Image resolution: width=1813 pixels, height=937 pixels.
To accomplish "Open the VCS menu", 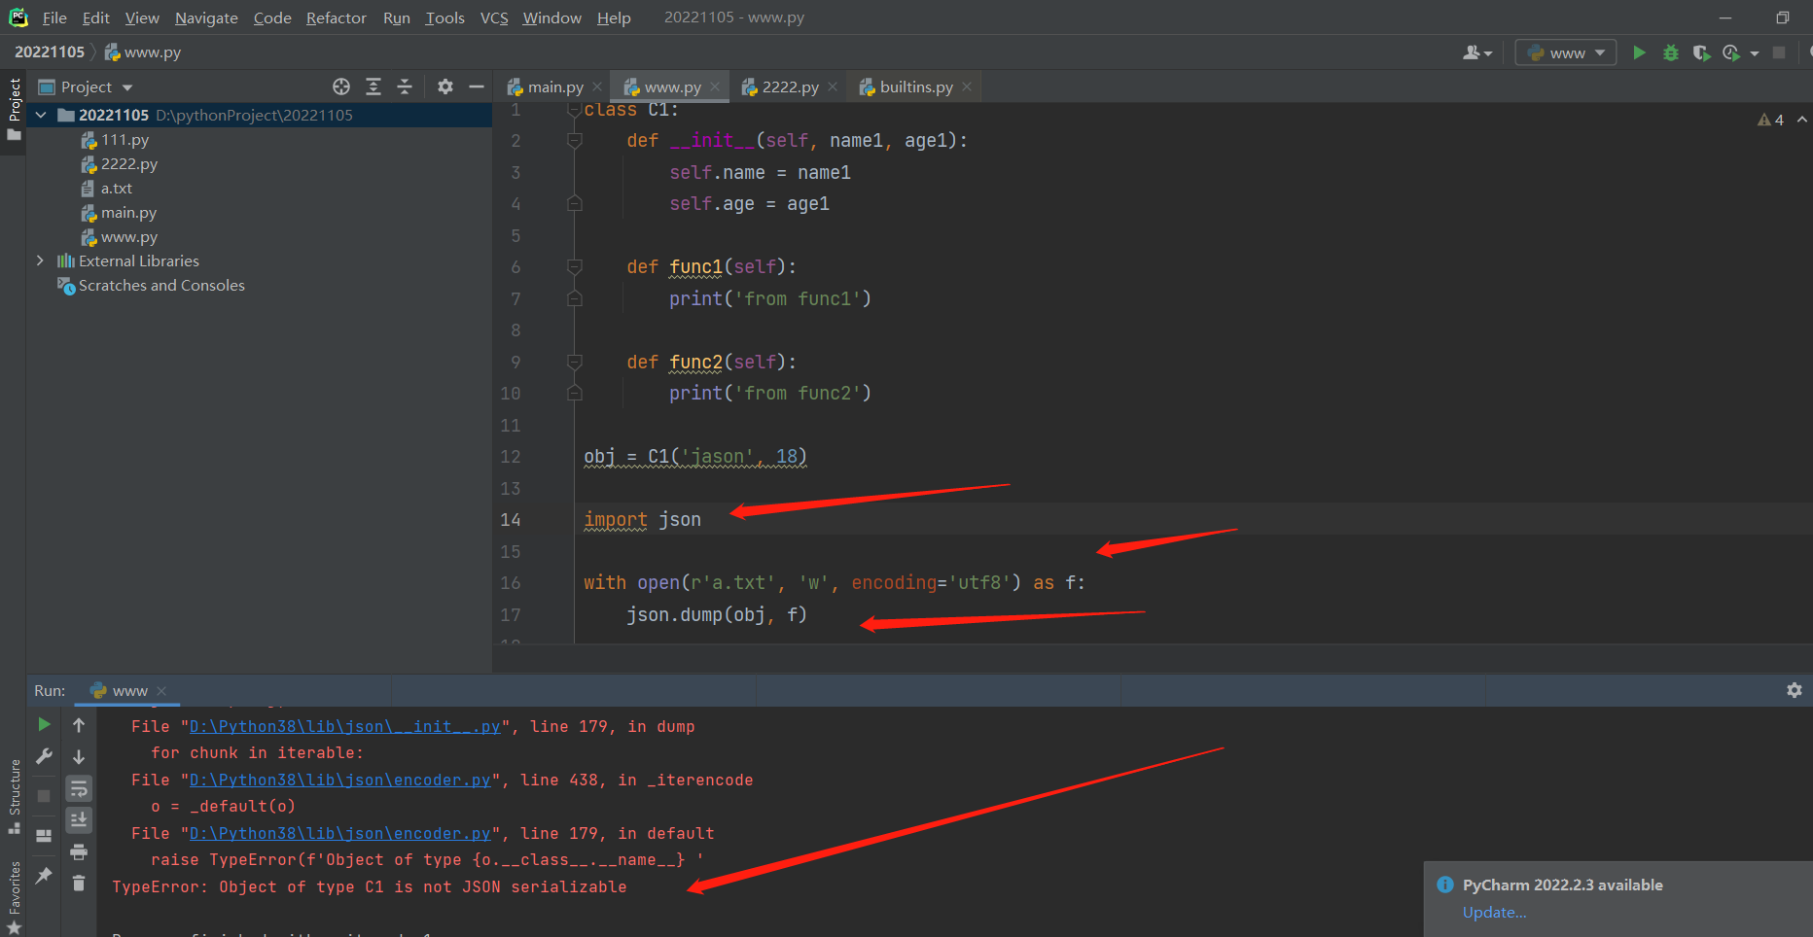I will [x=494, y=17].
